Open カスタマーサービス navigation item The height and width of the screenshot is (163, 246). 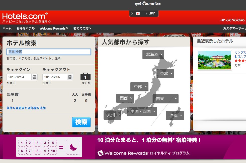234,28
